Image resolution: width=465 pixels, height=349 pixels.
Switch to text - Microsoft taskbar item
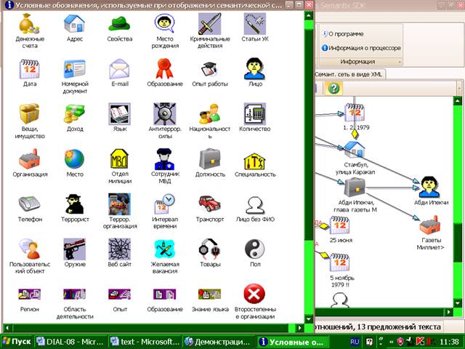point(145,342)
